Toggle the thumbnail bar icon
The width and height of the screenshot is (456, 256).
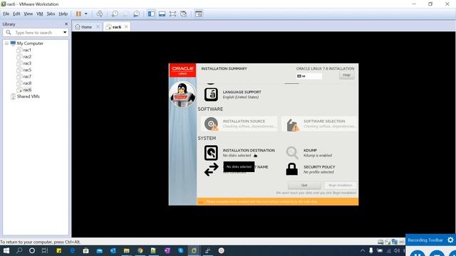162,14
